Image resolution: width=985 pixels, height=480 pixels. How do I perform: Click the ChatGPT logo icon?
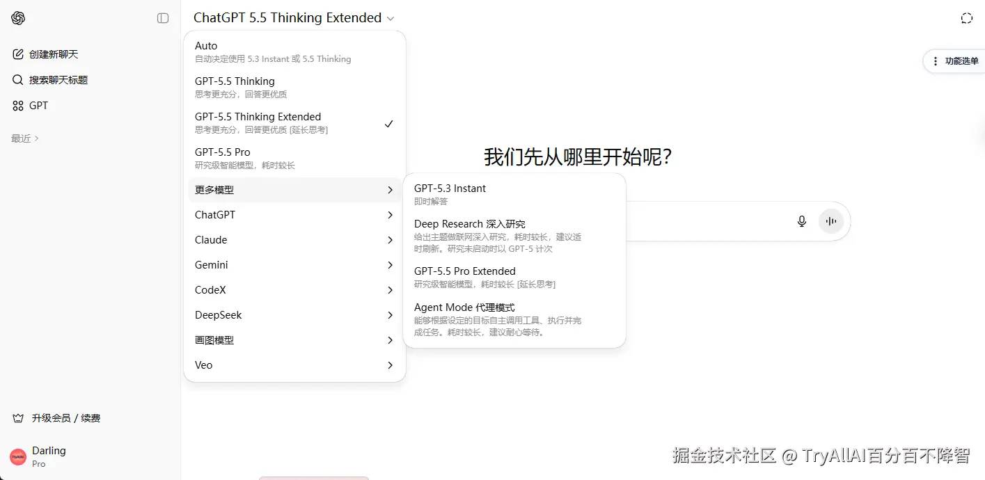(x=18, y=18)
